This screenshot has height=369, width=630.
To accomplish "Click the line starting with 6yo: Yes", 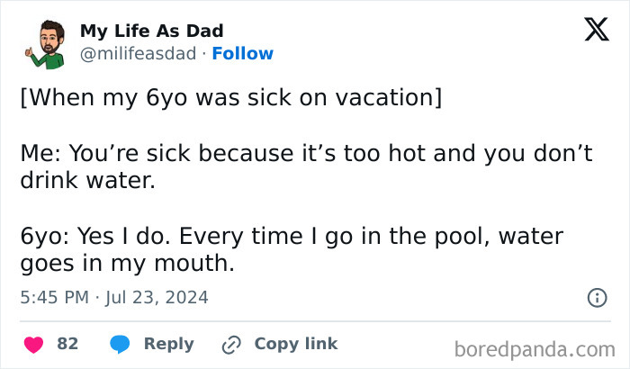I will (291, 237).
